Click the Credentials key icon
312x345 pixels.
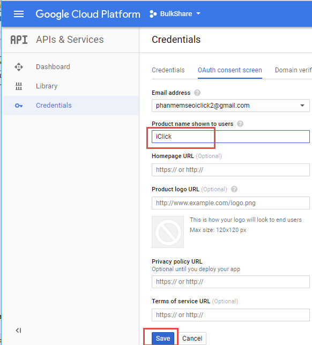[x=19, y=106]
